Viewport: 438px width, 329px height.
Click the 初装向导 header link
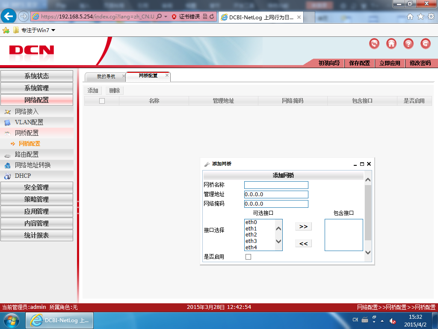coord(329,63)
